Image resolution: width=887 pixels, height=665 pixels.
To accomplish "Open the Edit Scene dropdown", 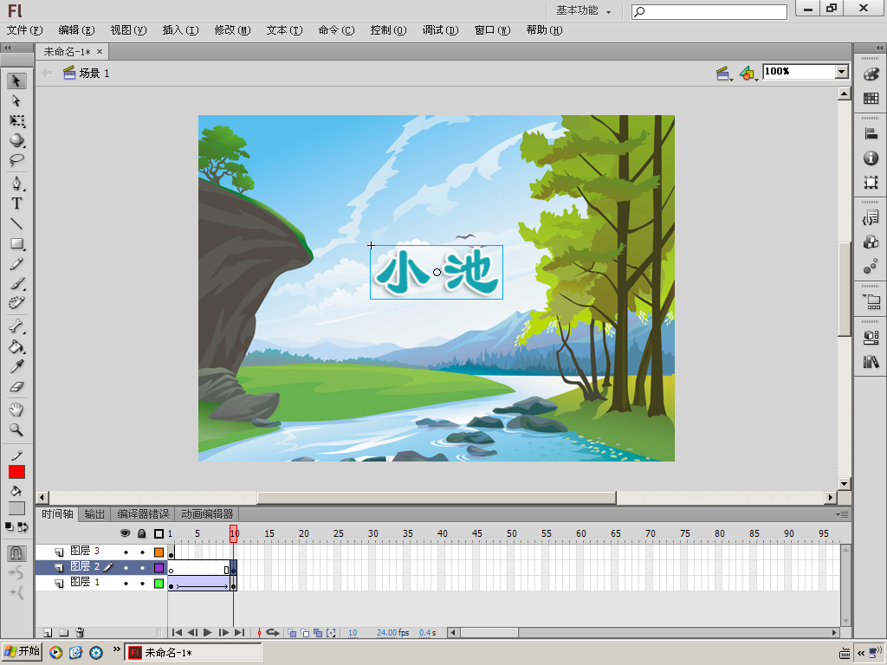I will point(724,73).
